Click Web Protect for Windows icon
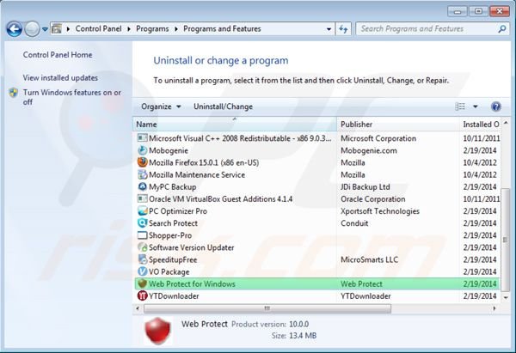The height and width of the screenshot is (353, 516). [142, 283]
